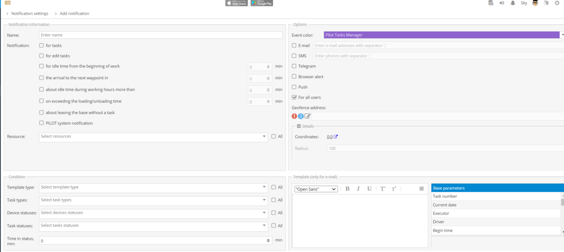Apply Italic formatting in template editor
This screenshot has height=252, width=564.
point(358,189)
